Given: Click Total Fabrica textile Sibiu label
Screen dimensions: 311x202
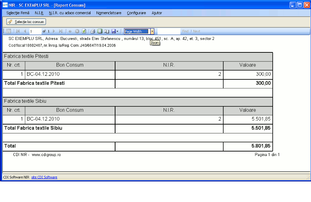Looking at the screenshot, I should pos(33,128).
